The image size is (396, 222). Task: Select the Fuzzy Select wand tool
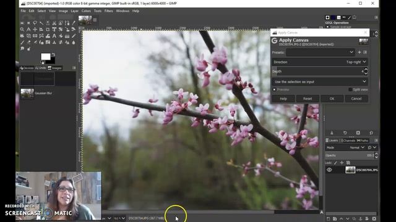41,23
